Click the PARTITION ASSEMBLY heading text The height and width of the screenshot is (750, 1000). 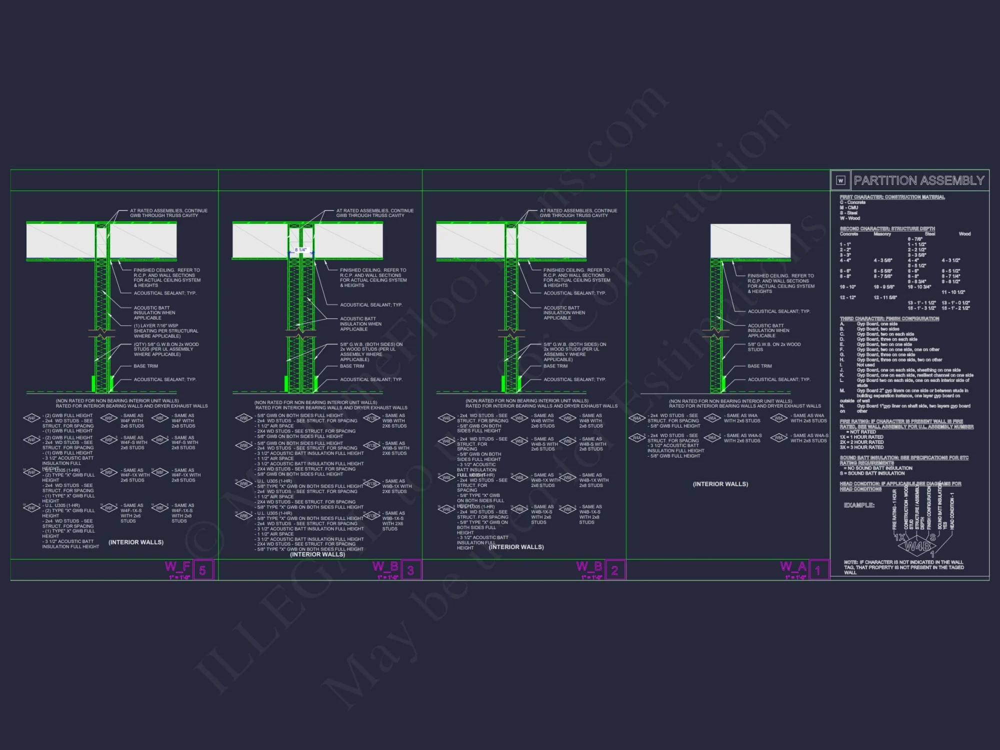(919, 180)
